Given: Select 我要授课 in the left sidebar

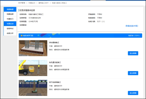Looking at the screenshot, I should [10, 14].
